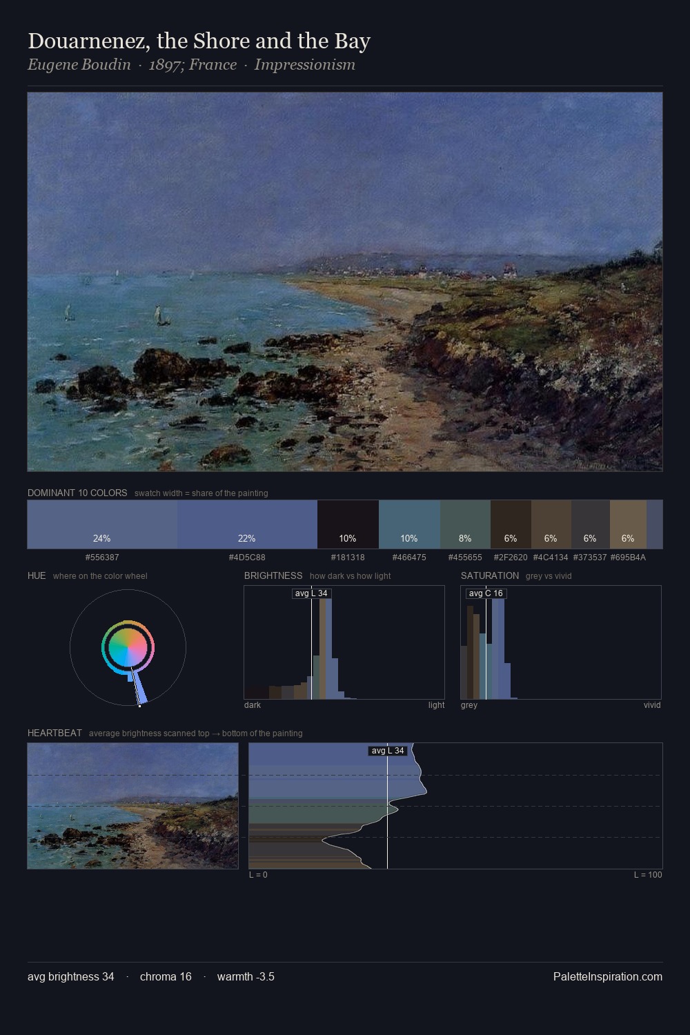
Task: Click the 'DOMINANT 10 COLORS' heading
Action: (77, 493)
